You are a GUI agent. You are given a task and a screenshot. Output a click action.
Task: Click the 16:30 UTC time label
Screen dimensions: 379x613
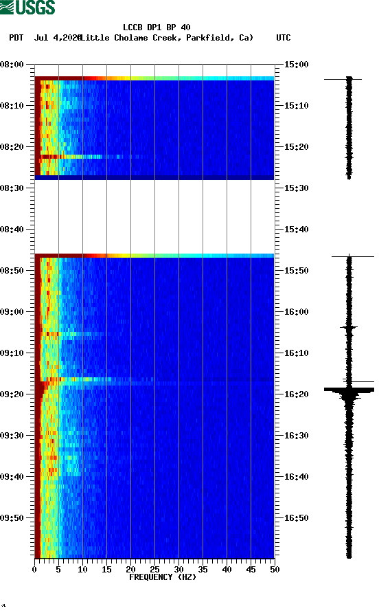pyautogui.click(x=296, y=436)
